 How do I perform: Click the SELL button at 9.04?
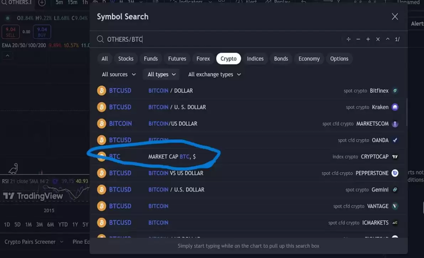click(x=10, y=32)
